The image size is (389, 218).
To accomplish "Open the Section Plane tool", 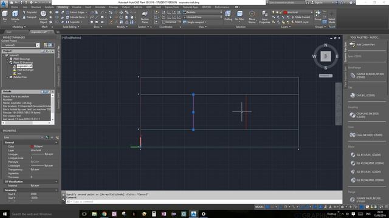I will click(145, 17).
